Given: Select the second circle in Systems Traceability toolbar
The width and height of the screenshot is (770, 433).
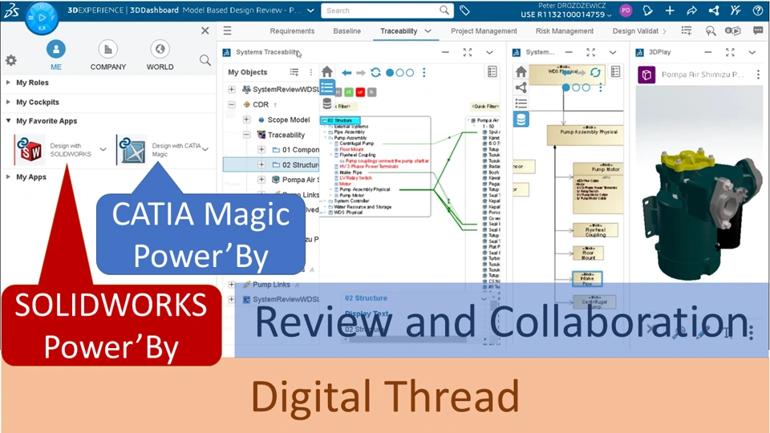Looking at the screenshot, I should pos(399,73).
